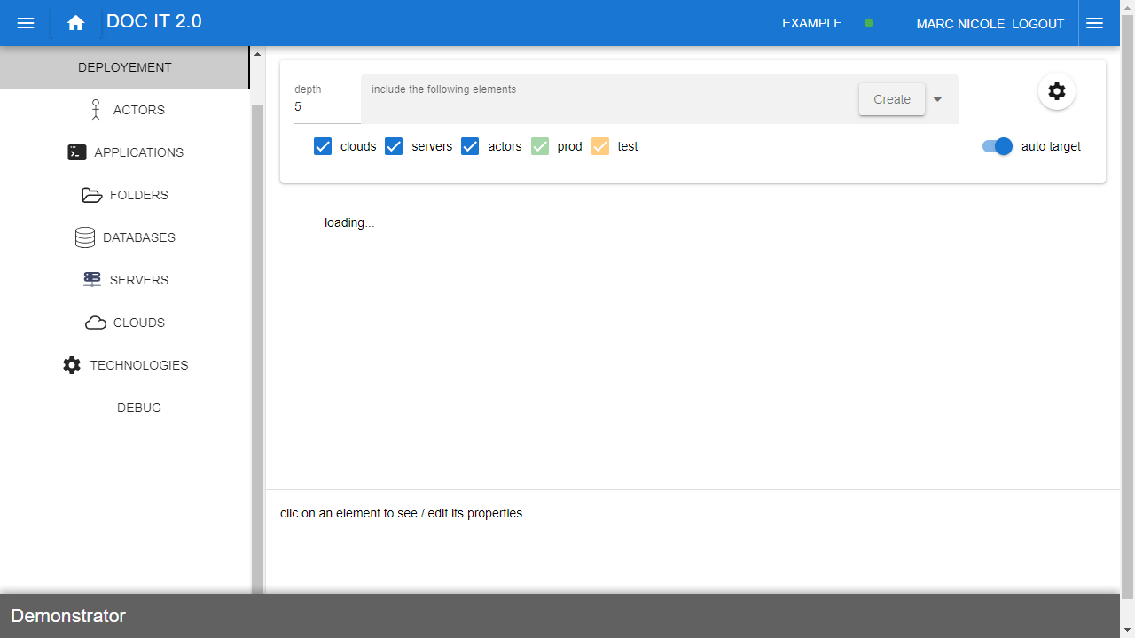Disable the auto target switch

point(998,146)
